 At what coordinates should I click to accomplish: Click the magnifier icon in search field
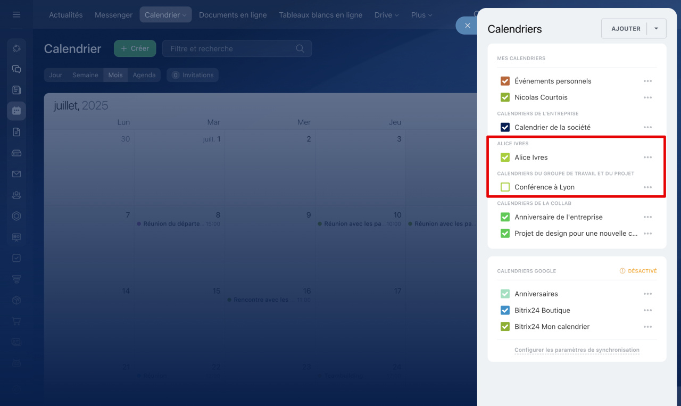(300, 48)
